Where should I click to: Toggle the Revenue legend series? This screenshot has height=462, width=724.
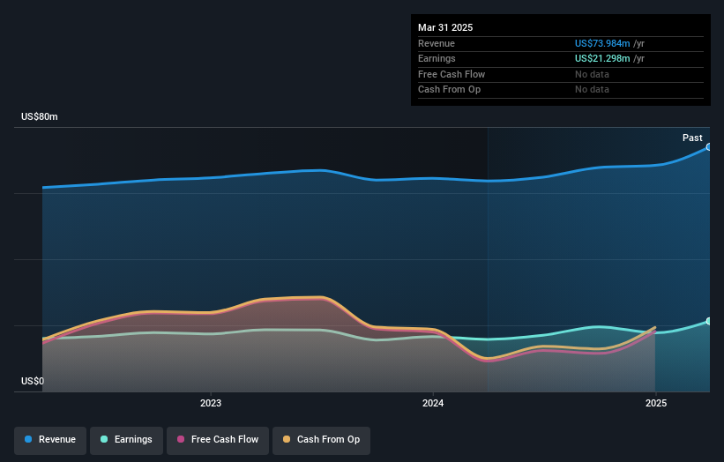point(50,440)
